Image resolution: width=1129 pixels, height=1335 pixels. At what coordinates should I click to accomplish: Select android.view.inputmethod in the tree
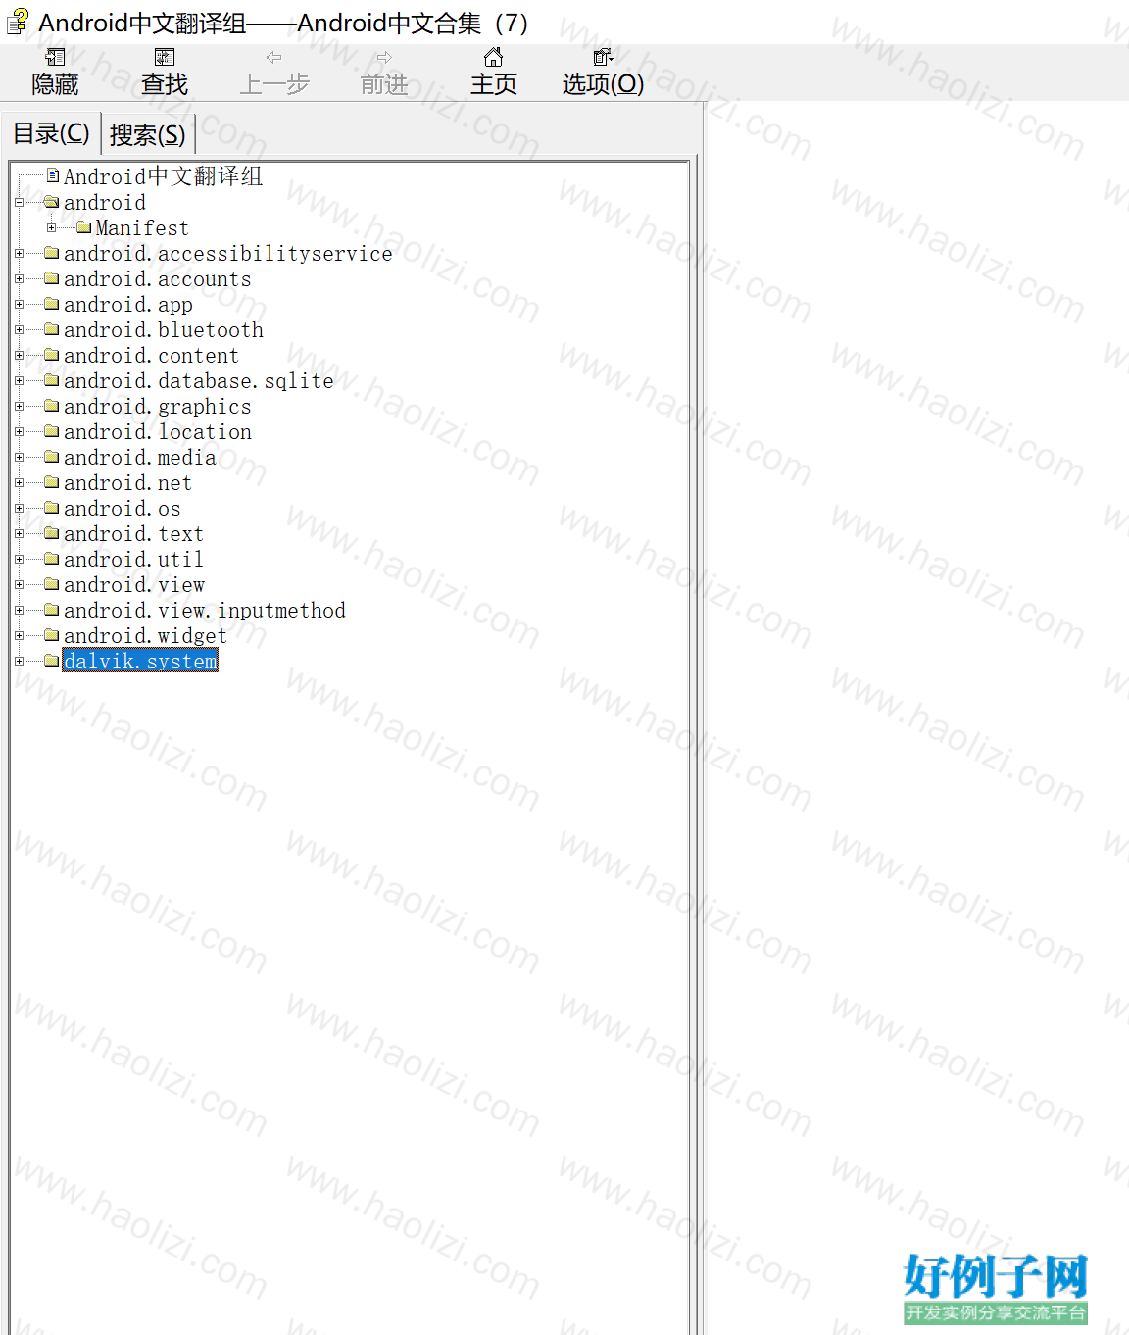pyautogui.click(x=205, y=611)
